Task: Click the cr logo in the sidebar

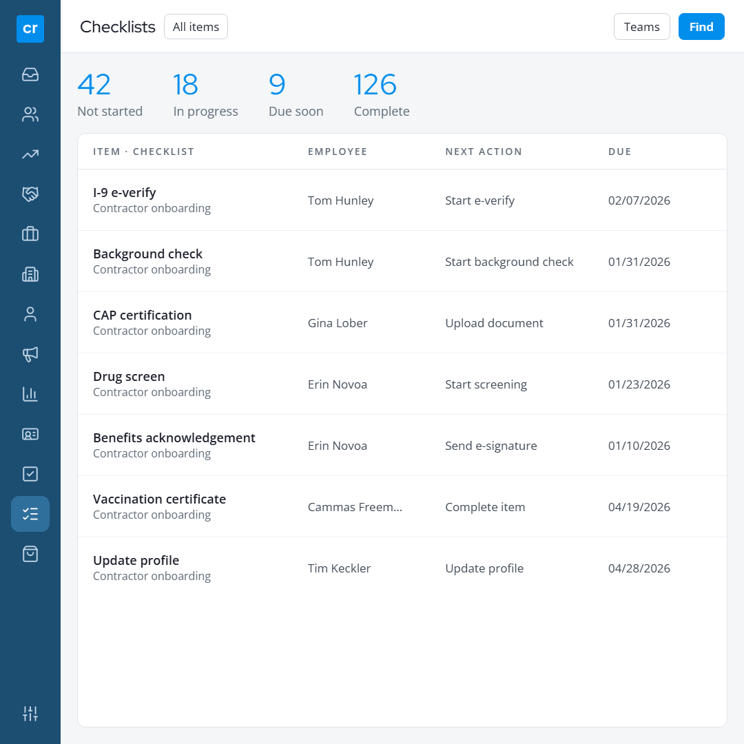Action: point(30,28)
